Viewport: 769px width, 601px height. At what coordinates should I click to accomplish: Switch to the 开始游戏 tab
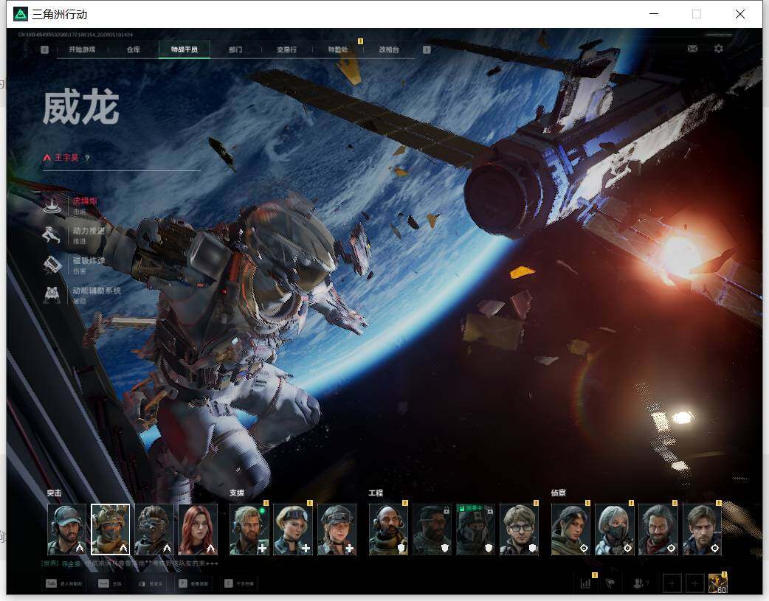tap(82, 49)
